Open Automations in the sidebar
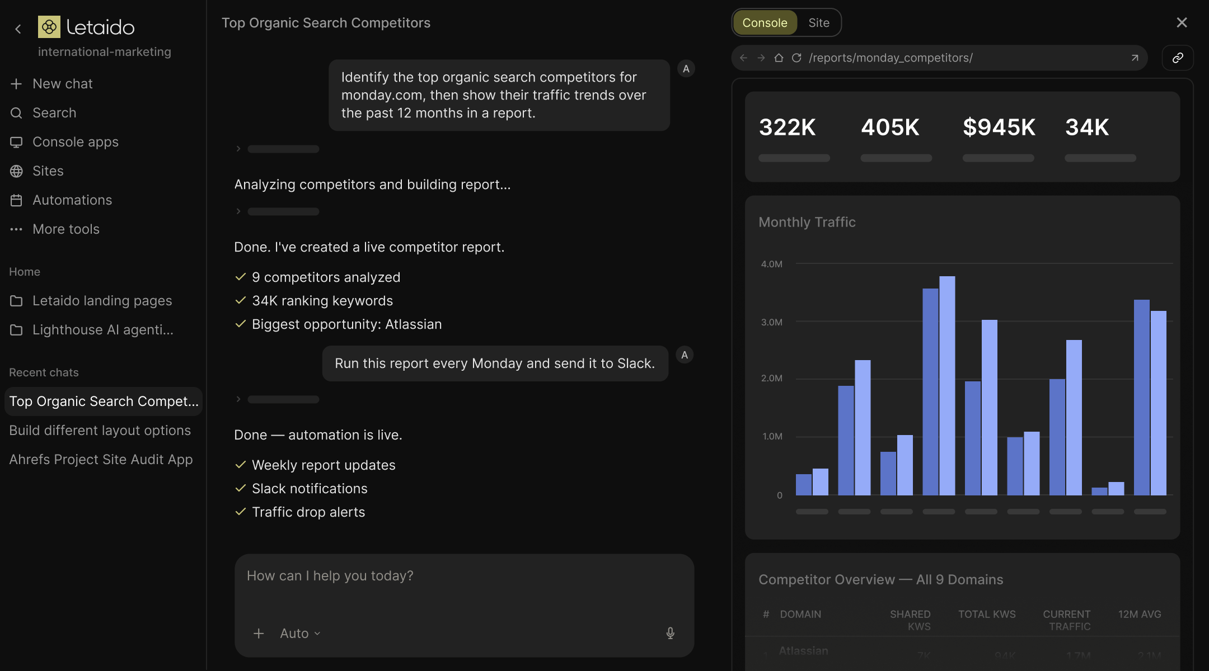Image resolution: width=1209 pixels, height=671 pixels. pyautogui.click(x=61, y=200)
